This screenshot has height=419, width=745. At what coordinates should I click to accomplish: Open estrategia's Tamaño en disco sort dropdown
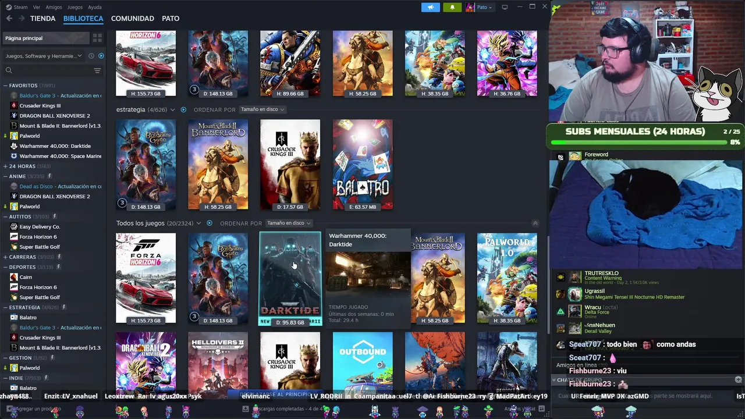coord(262,109)
